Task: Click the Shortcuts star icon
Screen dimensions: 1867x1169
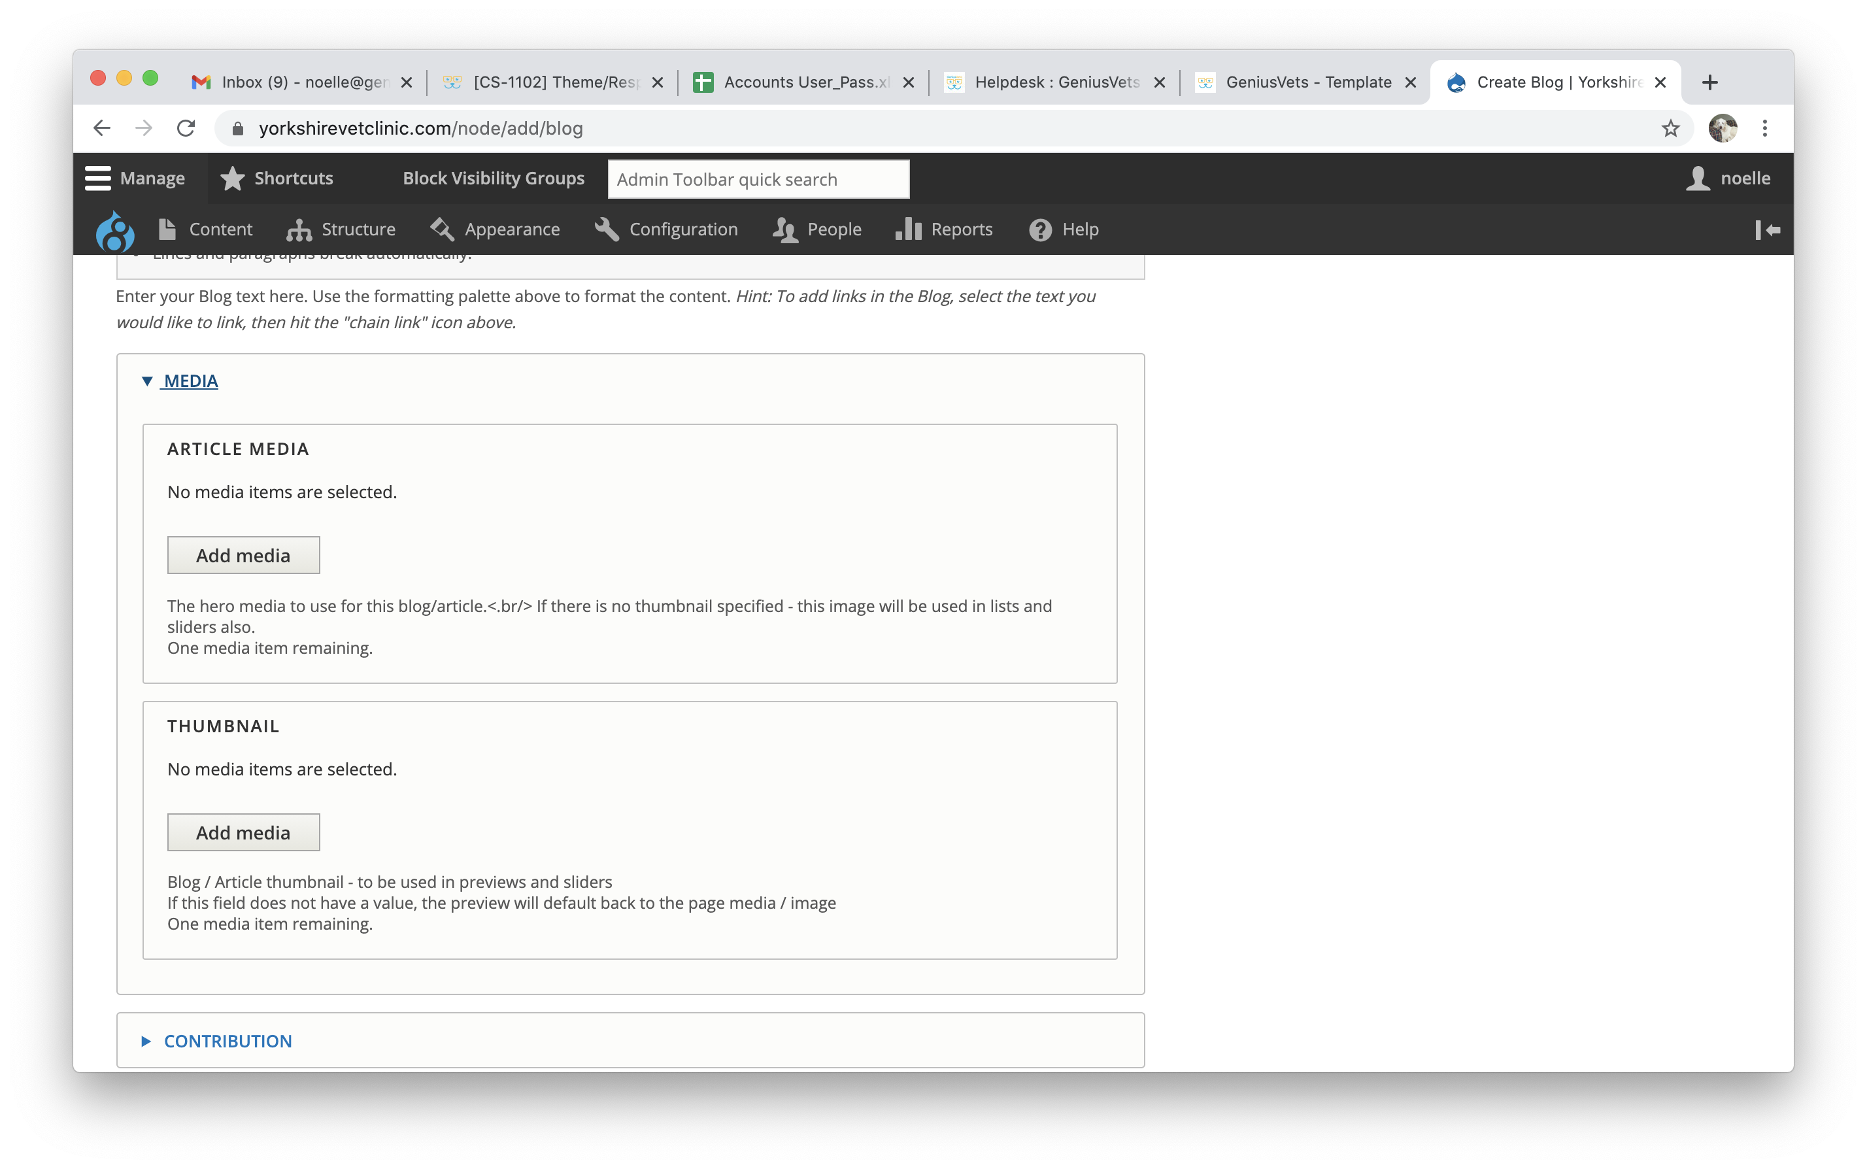Action: [x=232, y=178]
